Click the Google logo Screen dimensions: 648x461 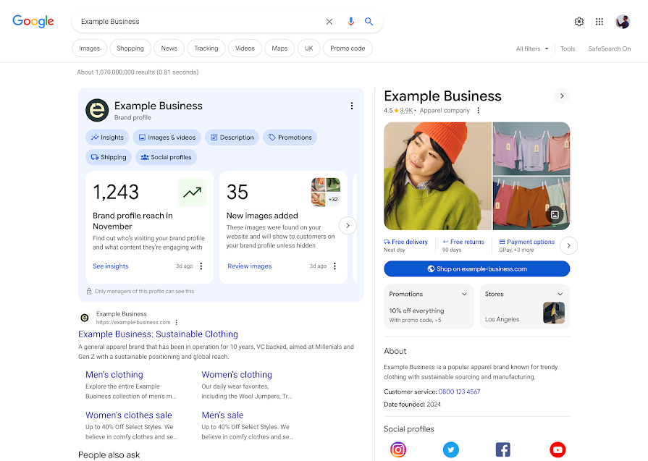click(33, 21)
